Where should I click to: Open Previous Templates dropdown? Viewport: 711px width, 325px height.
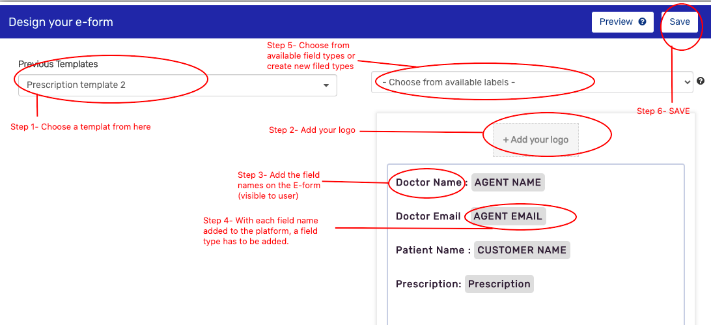pyautogui.click(x=177, y=85)
